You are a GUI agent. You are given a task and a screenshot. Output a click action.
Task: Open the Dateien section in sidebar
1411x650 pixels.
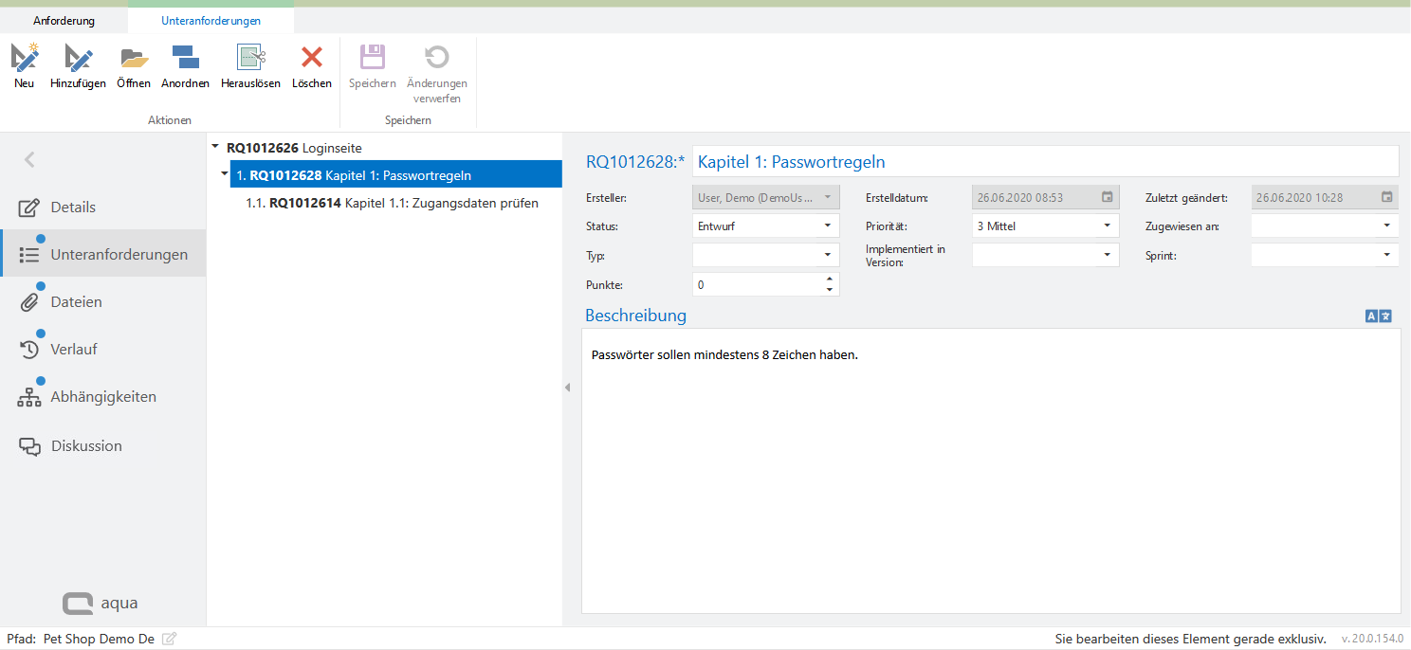click(x=76, y=302)
